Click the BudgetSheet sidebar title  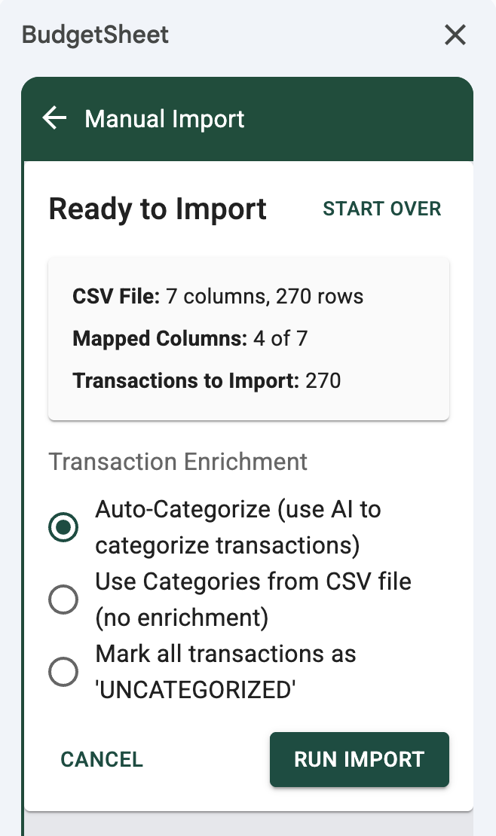pos(95,35)
